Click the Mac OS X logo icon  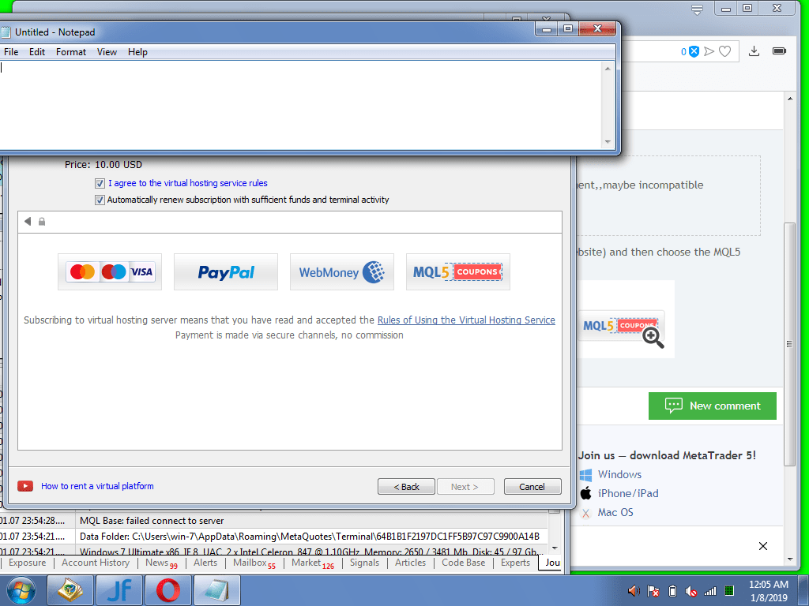[x=585, y=513]
